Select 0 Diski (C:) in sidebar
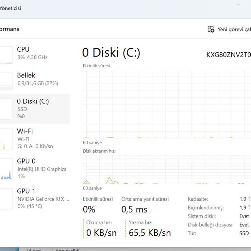Image resolution: width=251 pixels, height=251 pixels. point(35,109)
